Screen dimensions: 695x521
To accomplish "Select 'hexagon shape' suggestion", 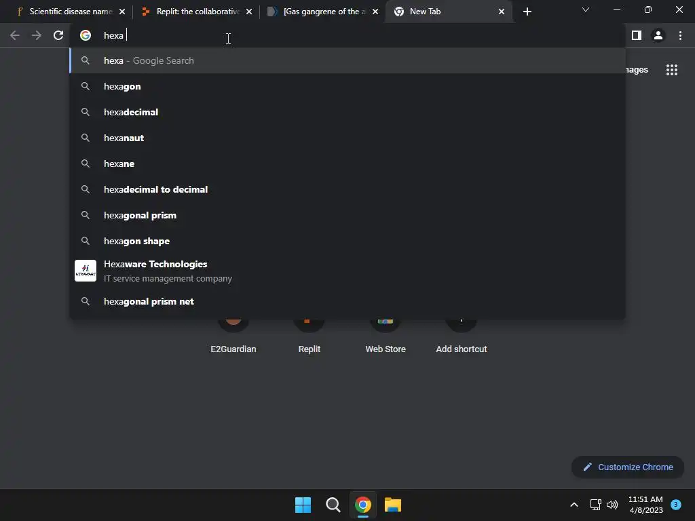I will 347,241.
